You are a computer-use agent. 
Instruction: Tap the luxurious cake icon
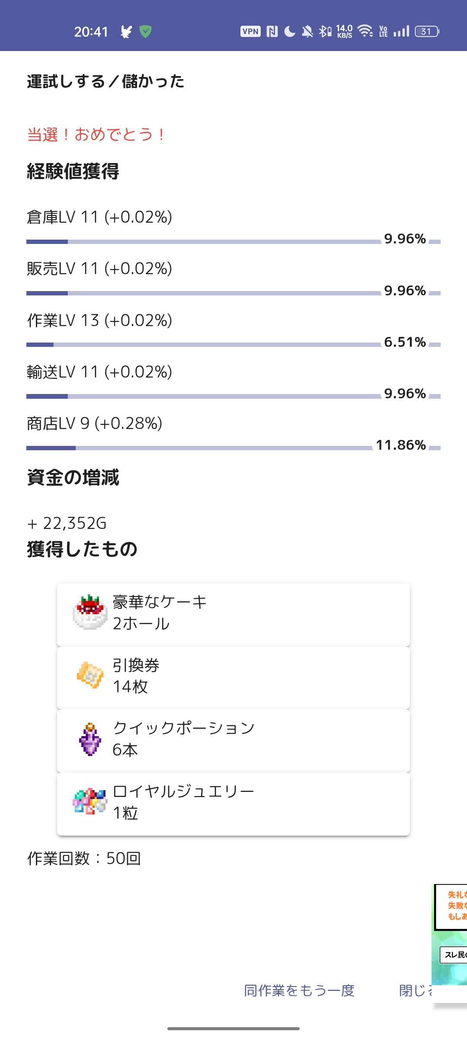tap(90, 612)
